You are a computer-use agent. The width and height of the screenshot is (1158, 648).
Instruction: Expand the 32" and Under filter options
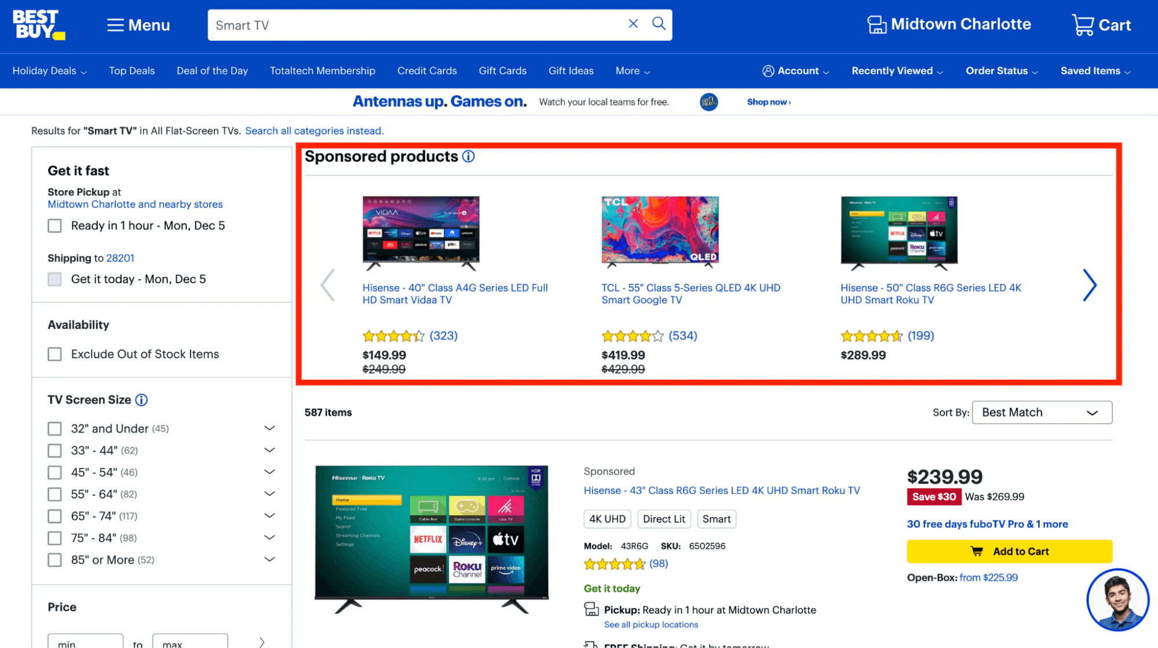click(x=269, y=428)
